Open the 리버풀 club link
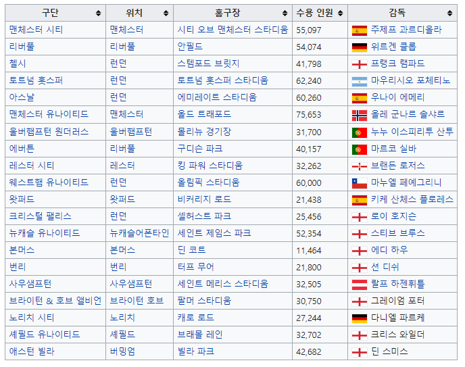The height and width of the screenshot is (367, 465). [22, 47]
